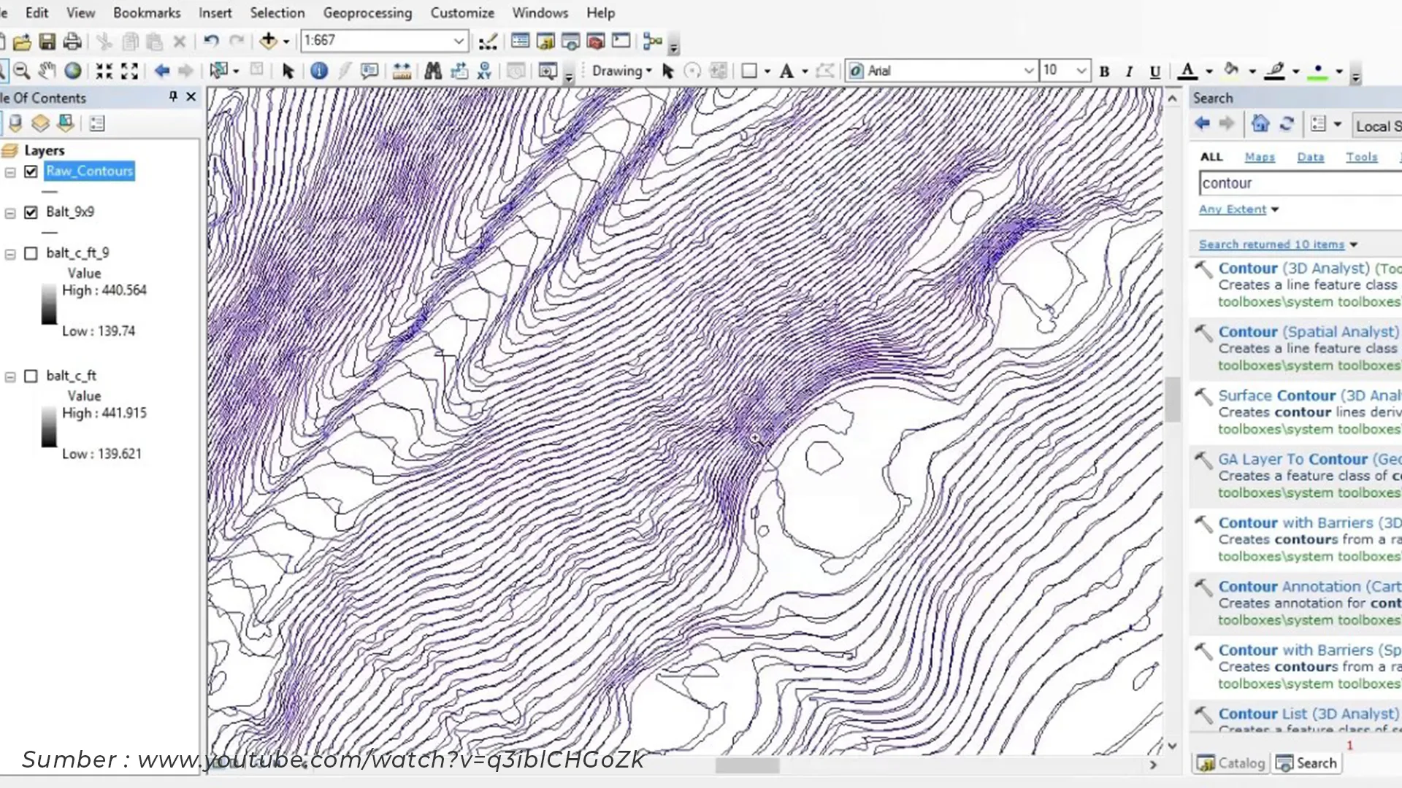Go to Search home
Screen dimensions: 1402x788
point(1260,124)
